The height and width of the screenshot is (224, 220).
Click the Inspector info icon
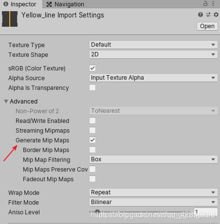6,4
